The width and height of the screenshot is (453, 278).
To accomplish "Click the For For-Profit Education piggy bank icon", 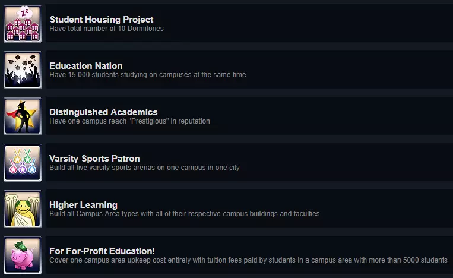I will coord(23,255).
